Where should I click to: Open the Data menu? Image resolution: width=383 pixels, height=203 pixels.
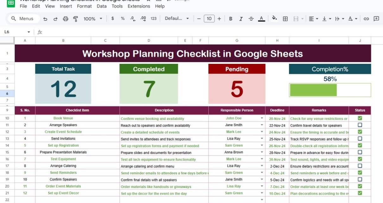click(102, 6)
